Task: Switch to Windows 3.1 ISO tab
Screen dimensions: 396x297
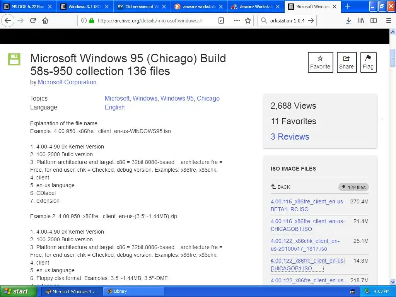Action: [85, 7]
